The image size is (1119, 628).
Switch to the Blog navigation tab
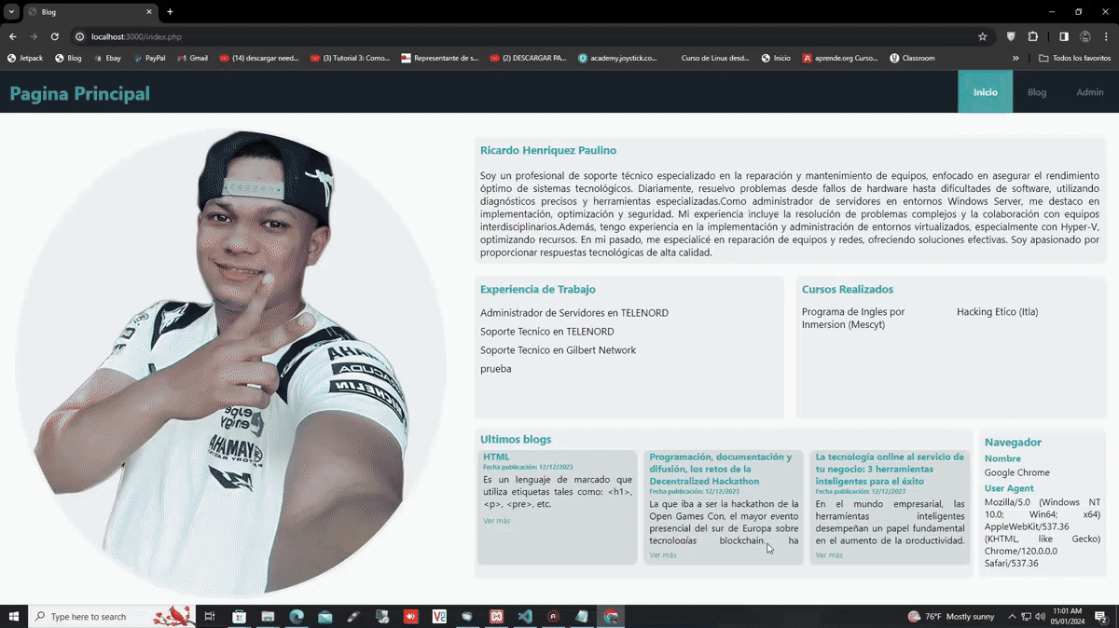point(1037,92)
